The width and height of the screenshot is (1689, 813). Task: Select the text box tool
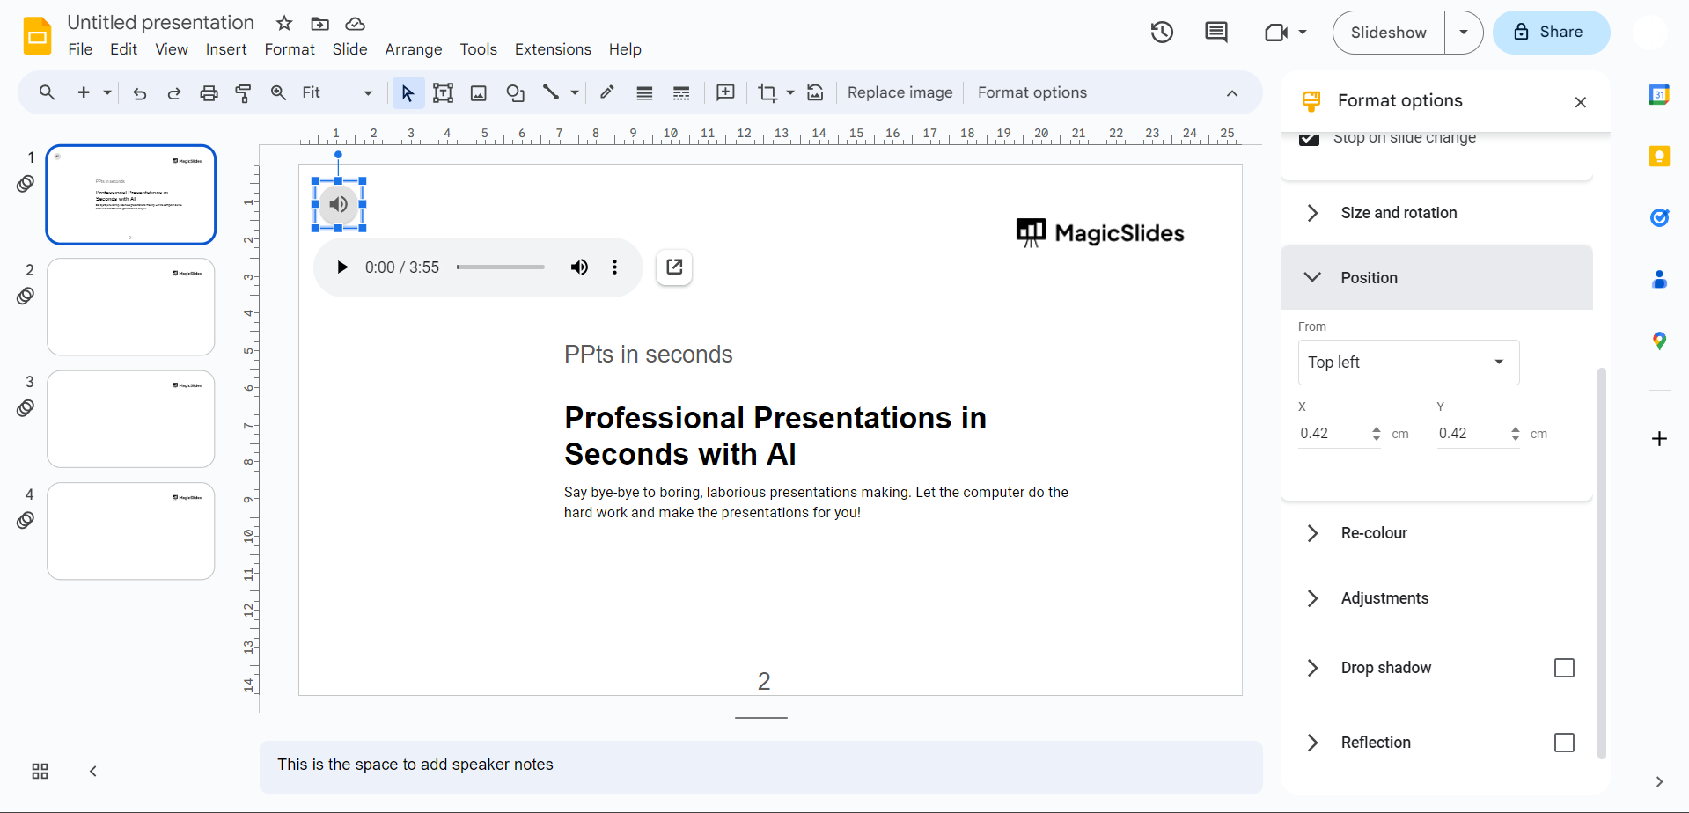443,93
